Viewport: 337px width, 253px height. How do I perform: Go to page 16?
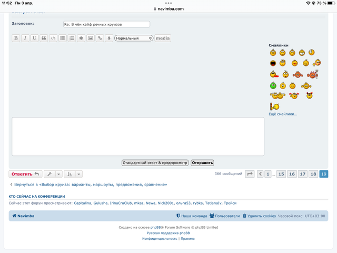(292, 174)
